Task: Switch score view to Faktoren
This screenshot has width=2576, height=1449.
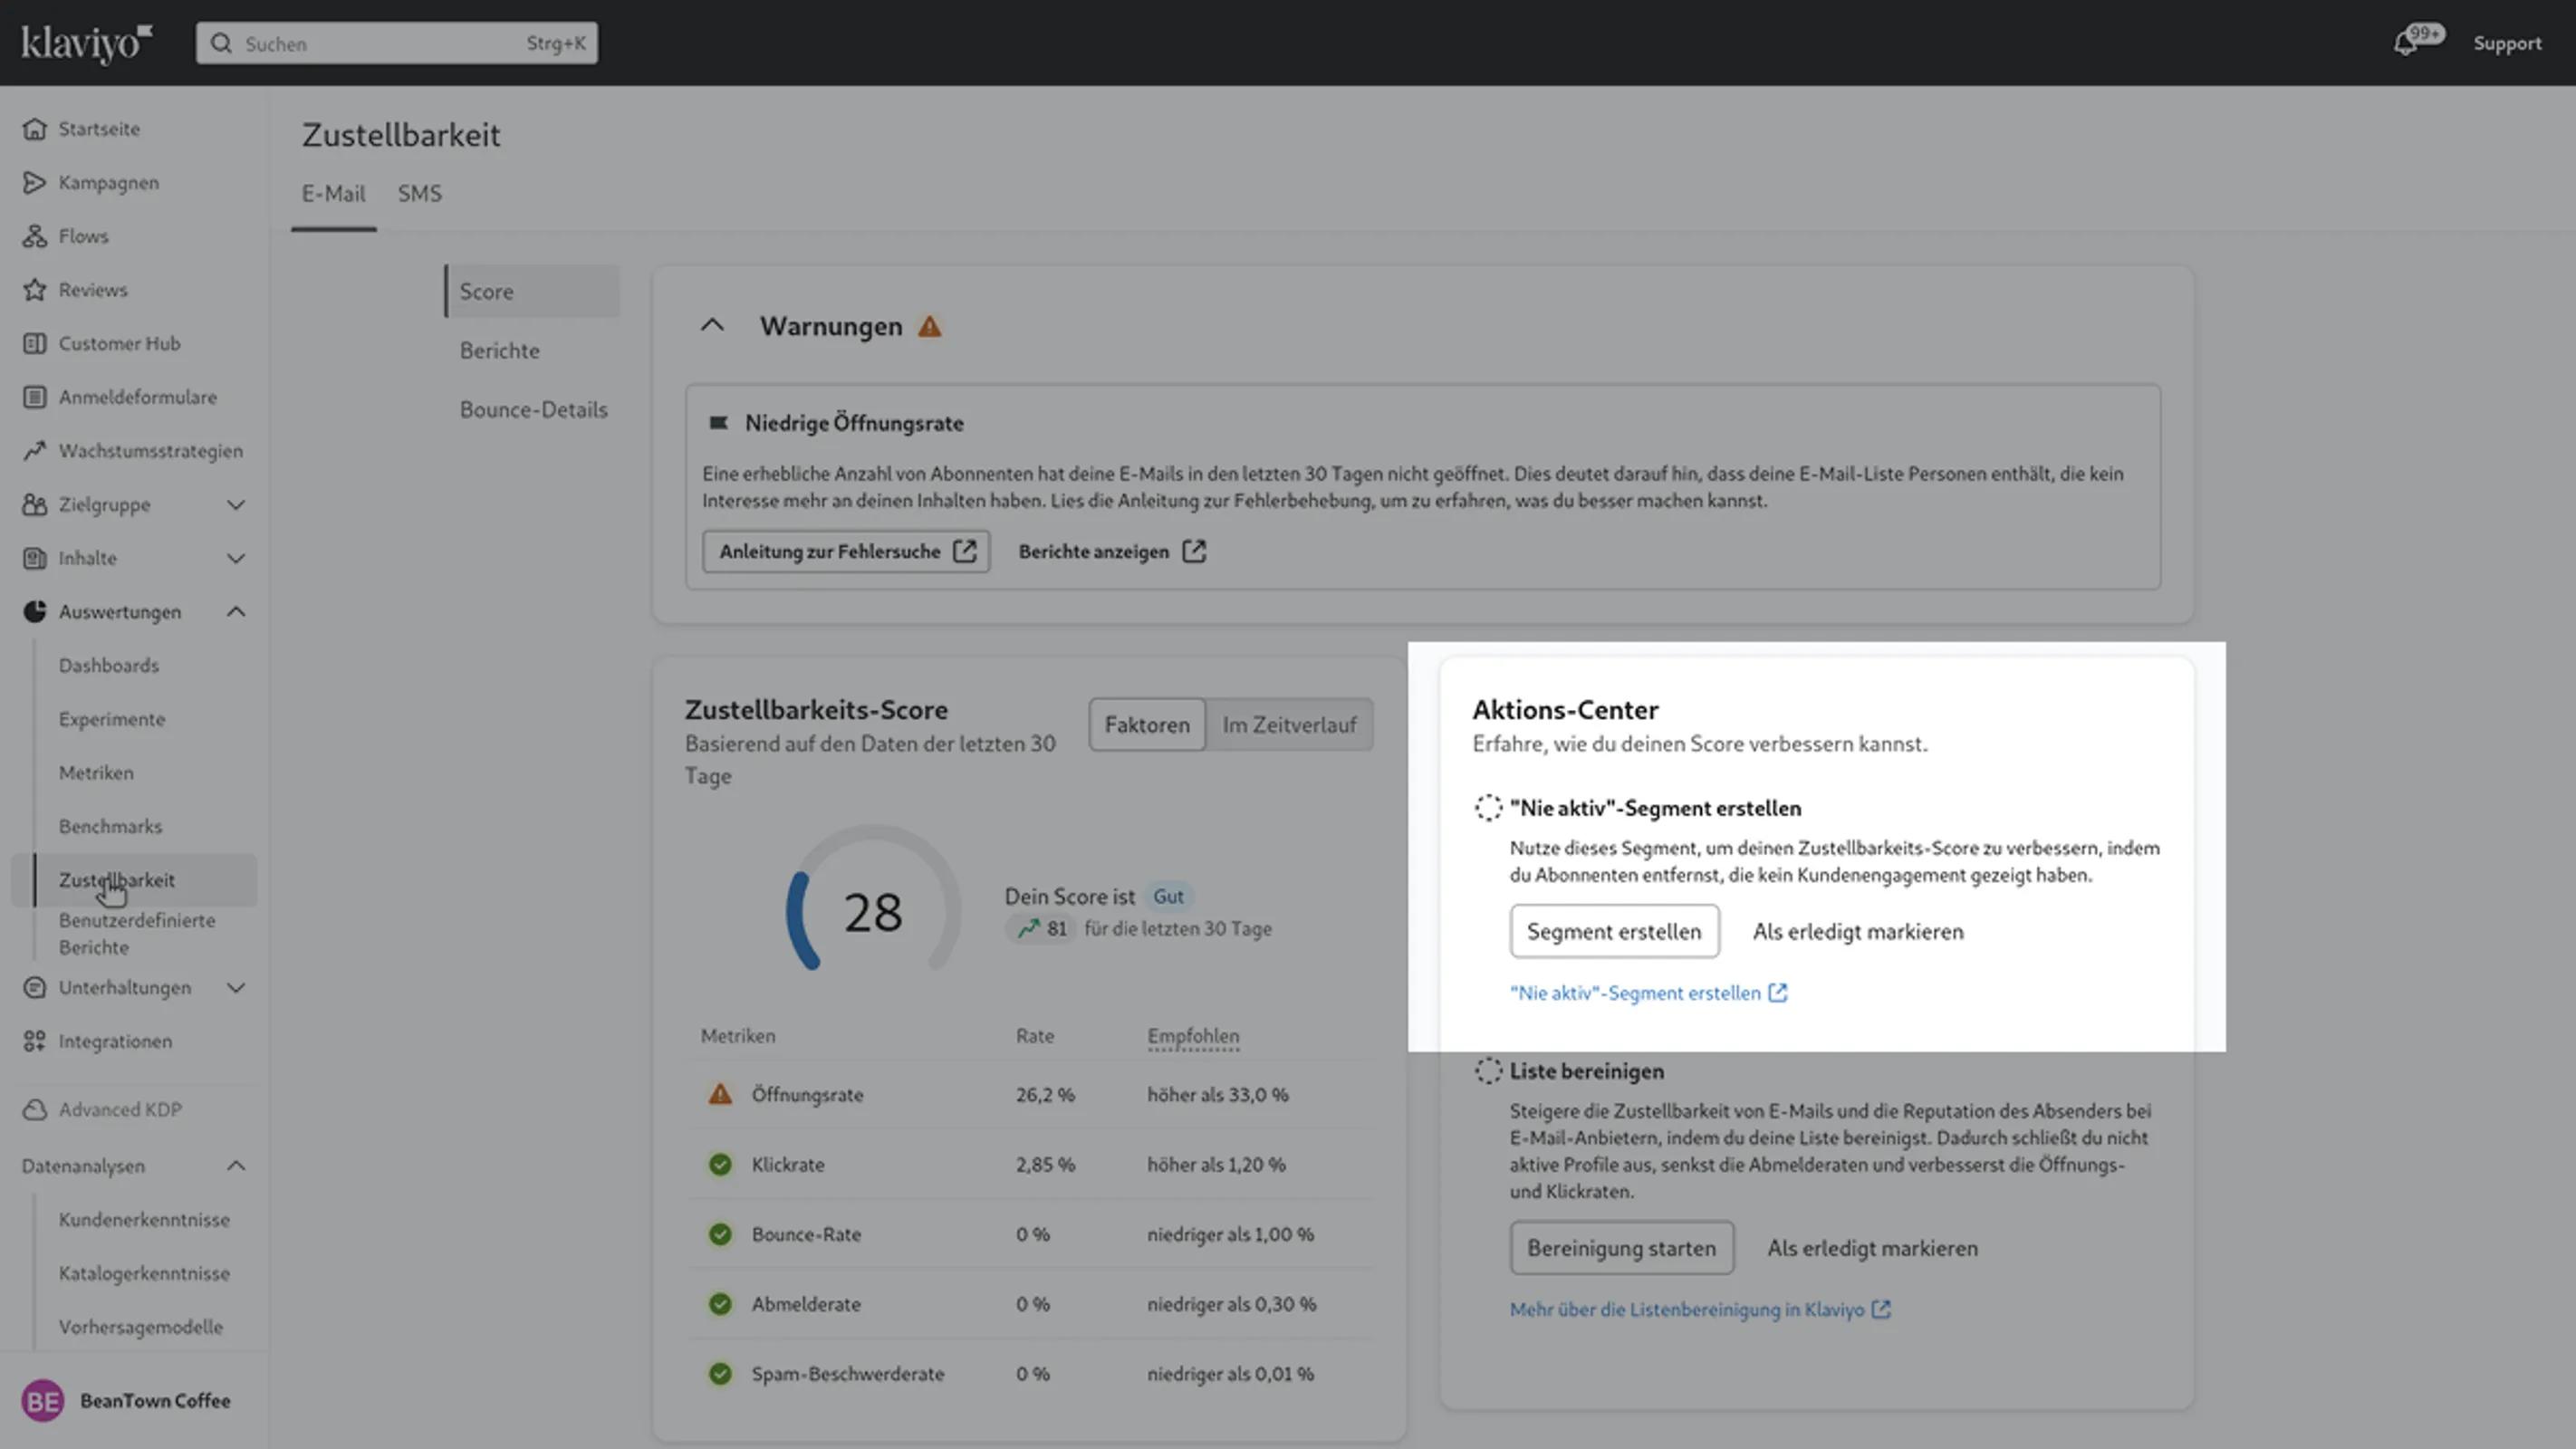Action: point(1147,725)
